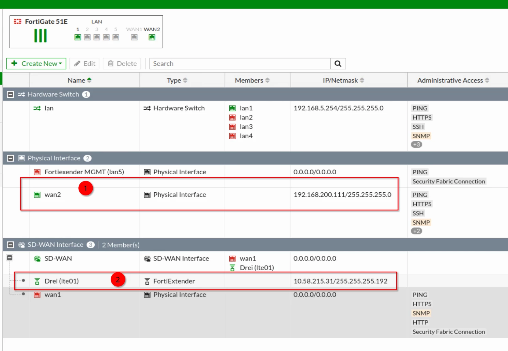
Task: Click WAN2 port icon on FortiGate diagram
Action: click(x=152, y=37)
